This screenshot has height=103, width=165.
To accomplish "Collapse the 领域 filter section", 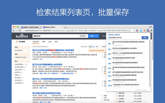I will click(x=28, y=54).
